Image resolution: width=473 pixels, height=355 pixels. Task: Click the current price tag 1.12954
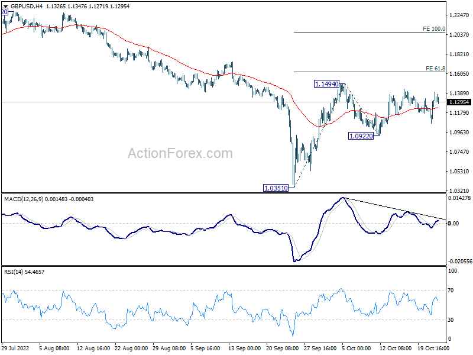459,102
